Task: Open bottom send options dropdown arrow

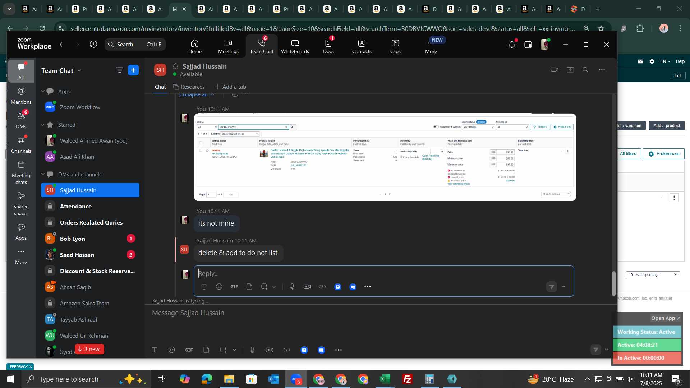Action: click(x=607, y=350)
